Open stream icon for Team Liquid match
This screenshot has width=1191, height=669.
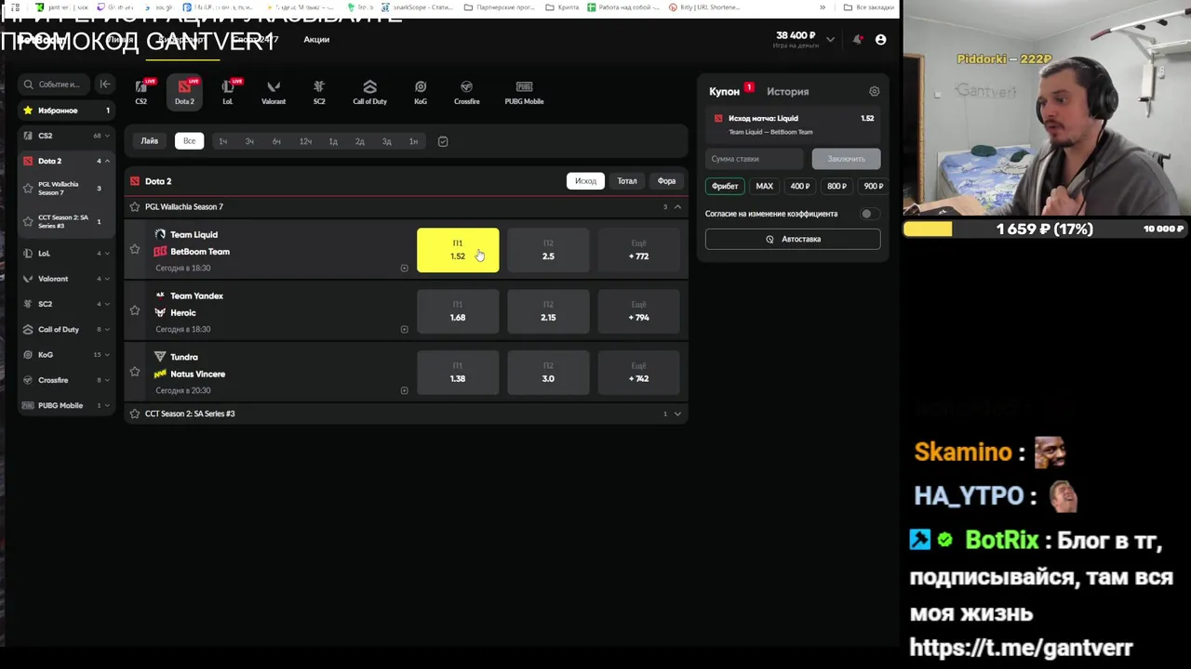pos(404,268)
